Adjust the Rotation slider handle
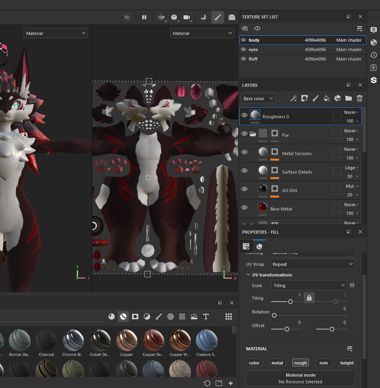This screenshot has height=388, width=380. point(274,315)
